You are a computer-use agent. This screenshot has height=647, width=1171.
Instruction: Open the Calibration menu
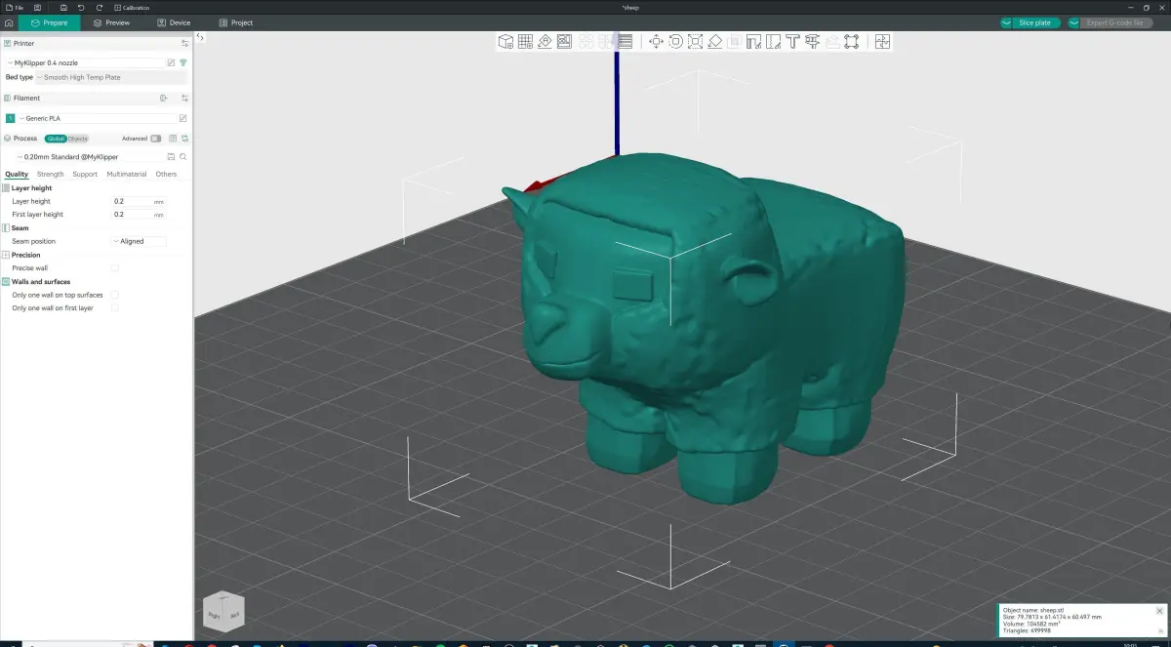point(132,7)
